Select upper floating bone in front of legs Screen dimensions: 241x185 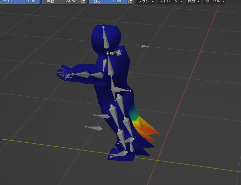click(102, 117)
